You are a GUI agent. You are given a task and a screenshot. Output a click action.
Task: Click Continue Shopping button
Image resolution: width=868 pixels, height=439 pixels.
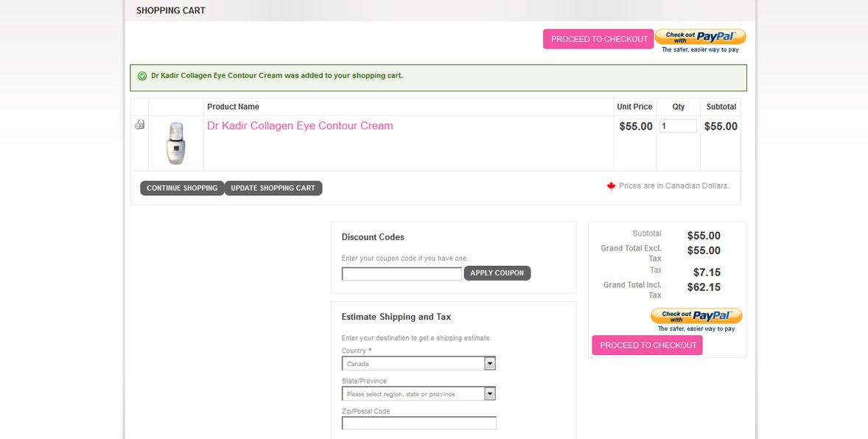click(182, 189)
